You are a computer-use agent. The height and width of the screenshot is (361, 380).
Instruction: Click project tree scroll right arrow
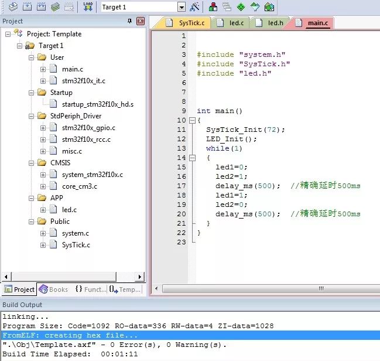(x=139, y=277)
